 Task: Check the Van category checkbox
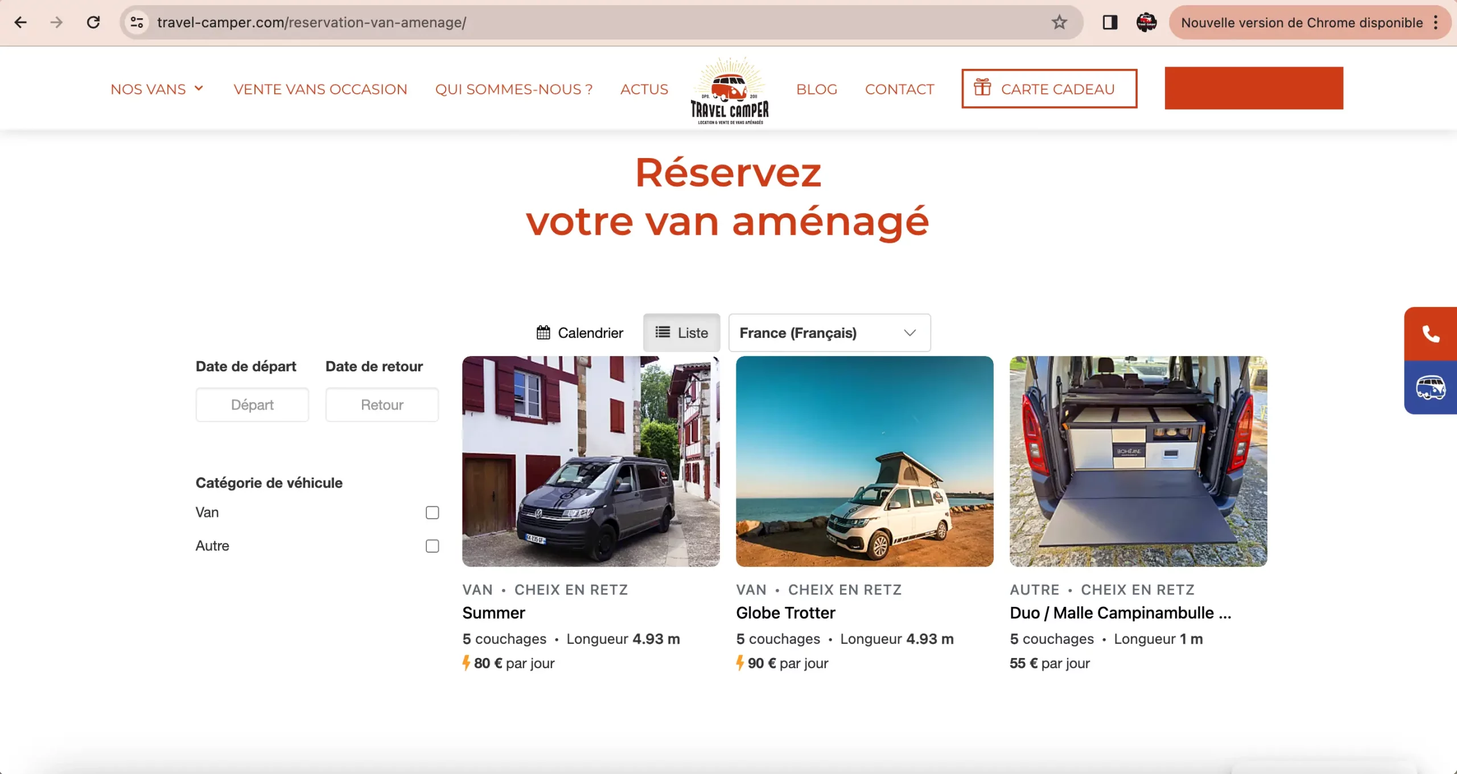(x=432, y=512)
